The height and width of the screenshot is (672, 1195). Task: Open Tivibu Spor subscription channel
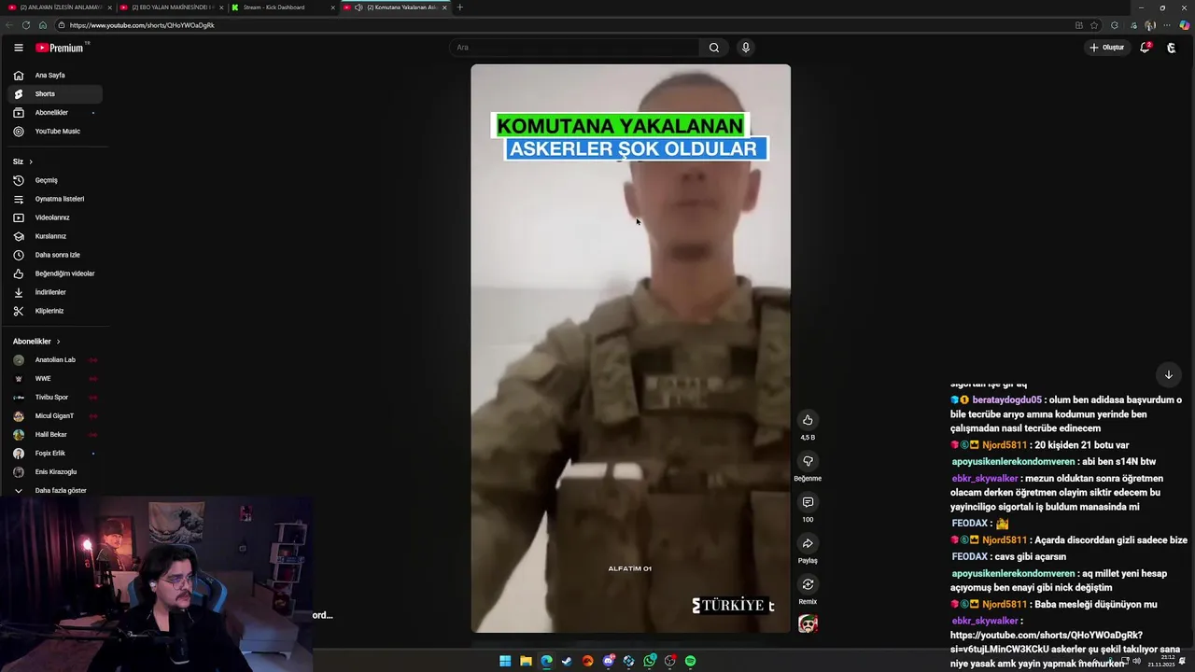[x=55, y=398]
